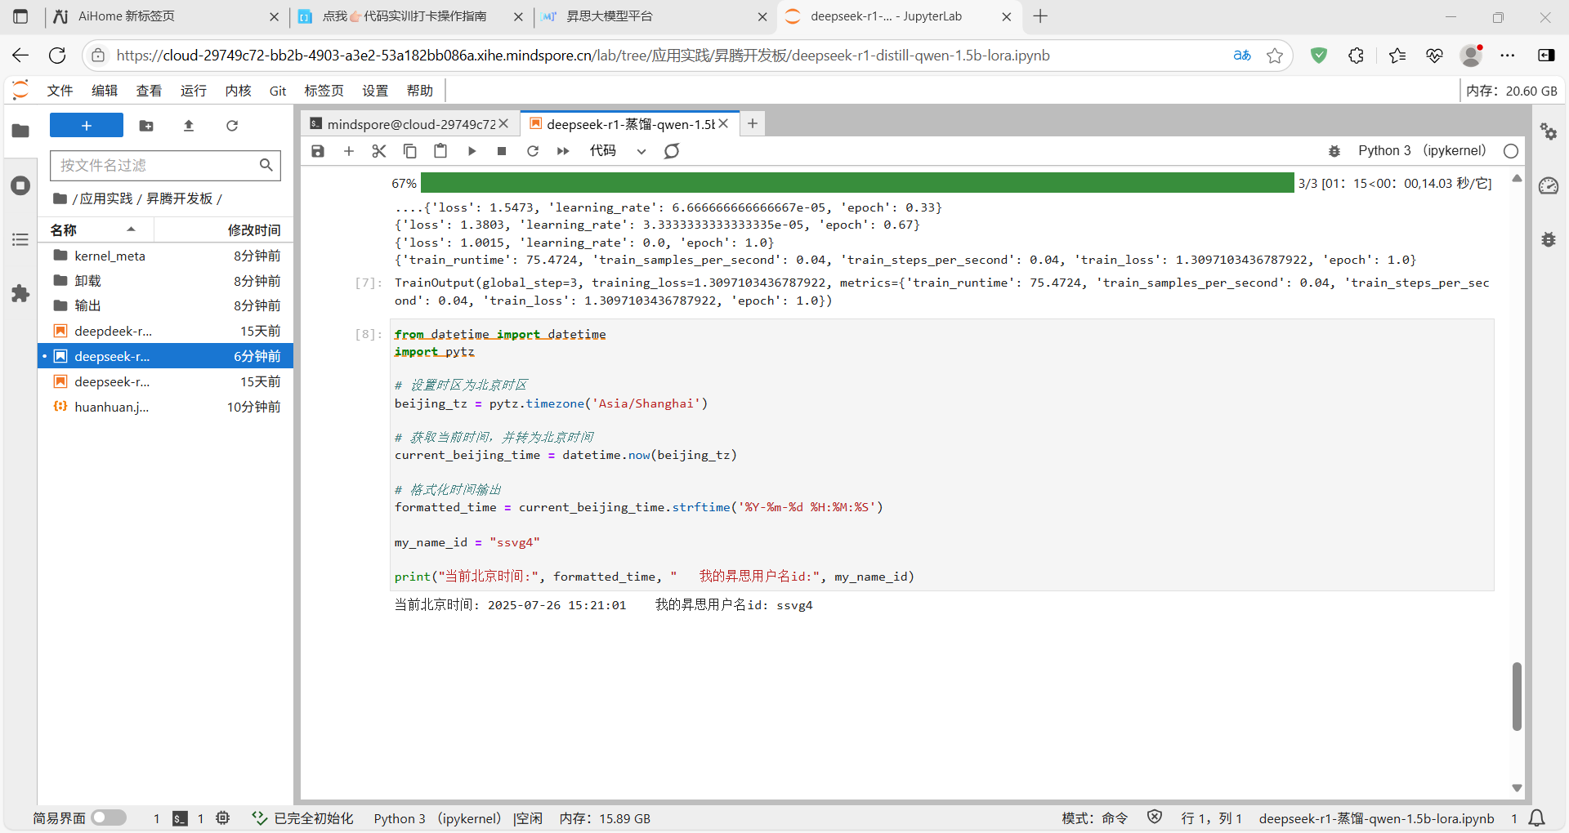Toggle the 简易界面 simple interface switch
Viewport: 1569px width, 833px height.
click(109, 817)
